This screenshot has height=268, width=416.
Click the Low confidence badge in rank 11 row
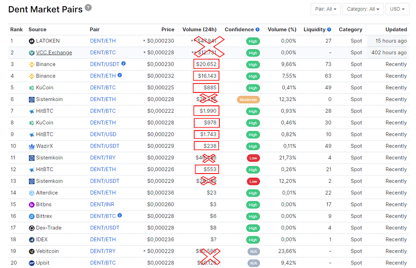coord(253,159)
